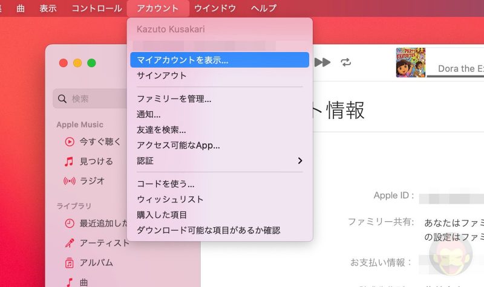Click the 今すぐ聴く play circle icon

coord(70,142)
